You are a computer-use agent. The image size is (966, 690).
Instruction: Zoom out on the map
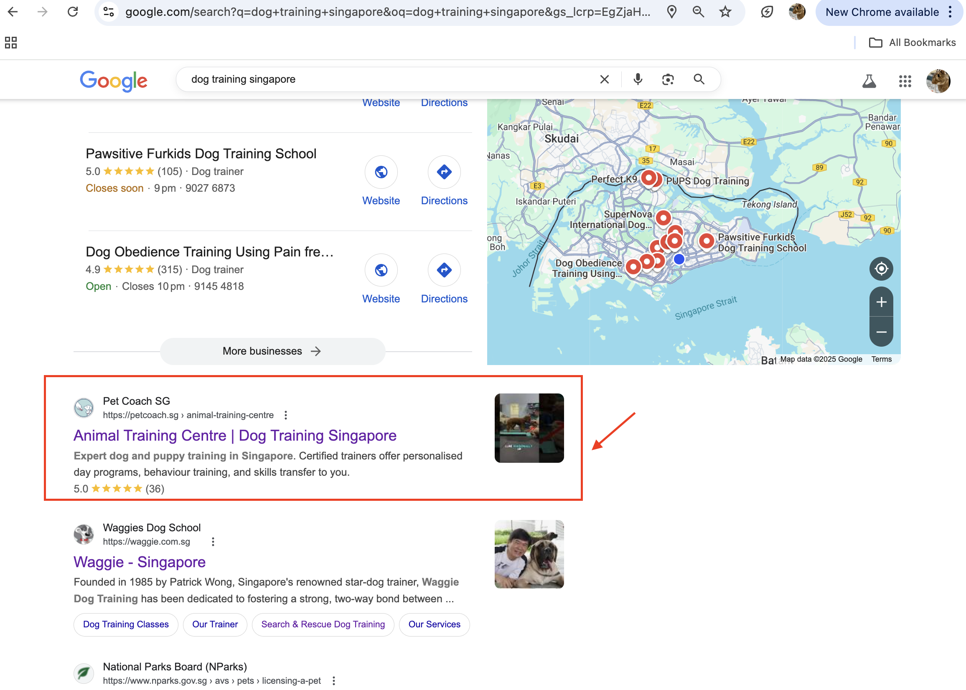click(x=882, y=332)
